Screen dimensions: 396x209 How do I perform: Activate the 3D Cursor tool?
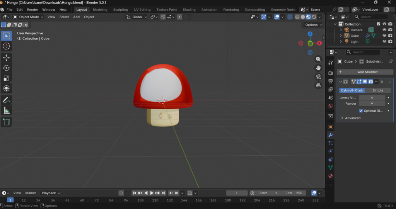7,46
